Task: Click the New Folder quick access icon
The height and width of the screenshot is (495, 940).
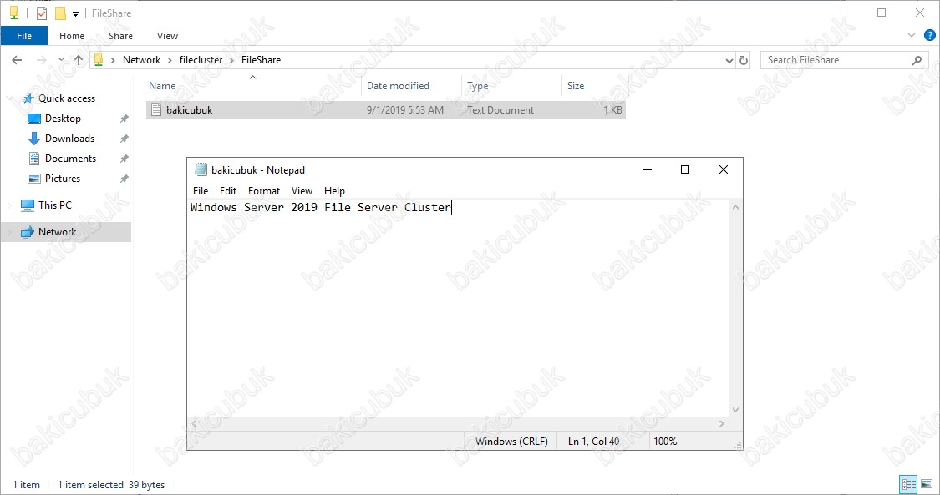Action: tap(60, 13)
